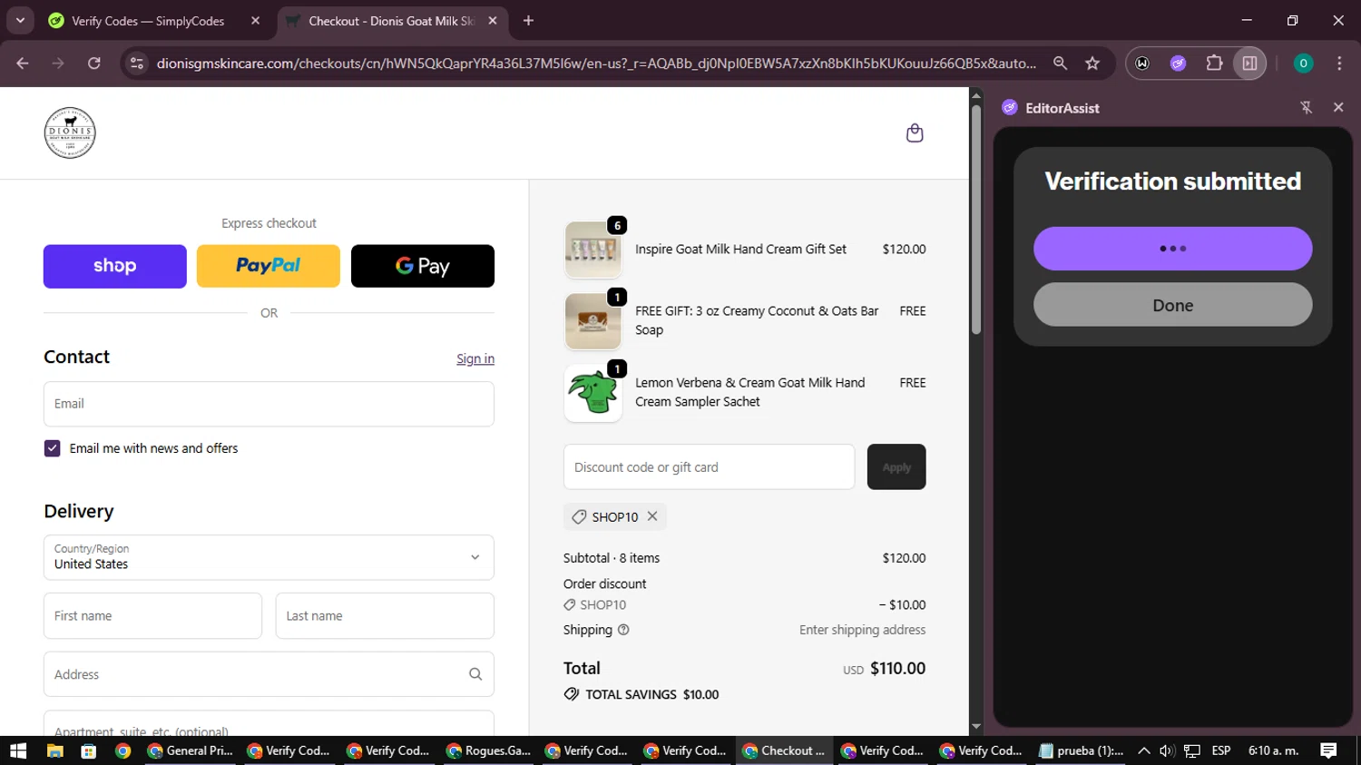Toggle the browser side panel button

pos(1249,63)
